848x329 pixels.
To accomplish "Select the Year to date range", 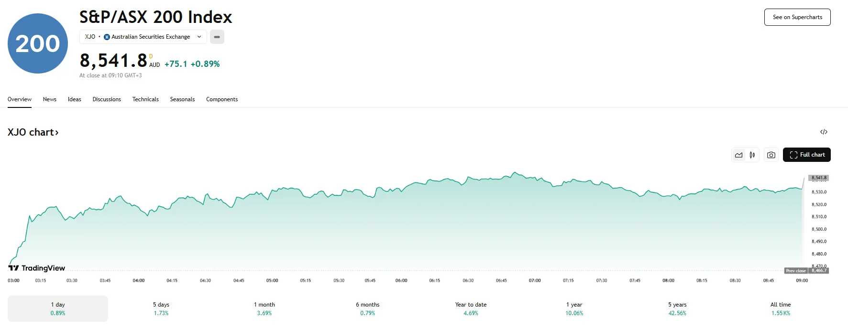I will [470, 308].
